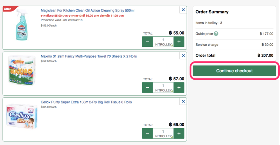Click the 'Items in trolley: 3' text

tap(209, 23)
